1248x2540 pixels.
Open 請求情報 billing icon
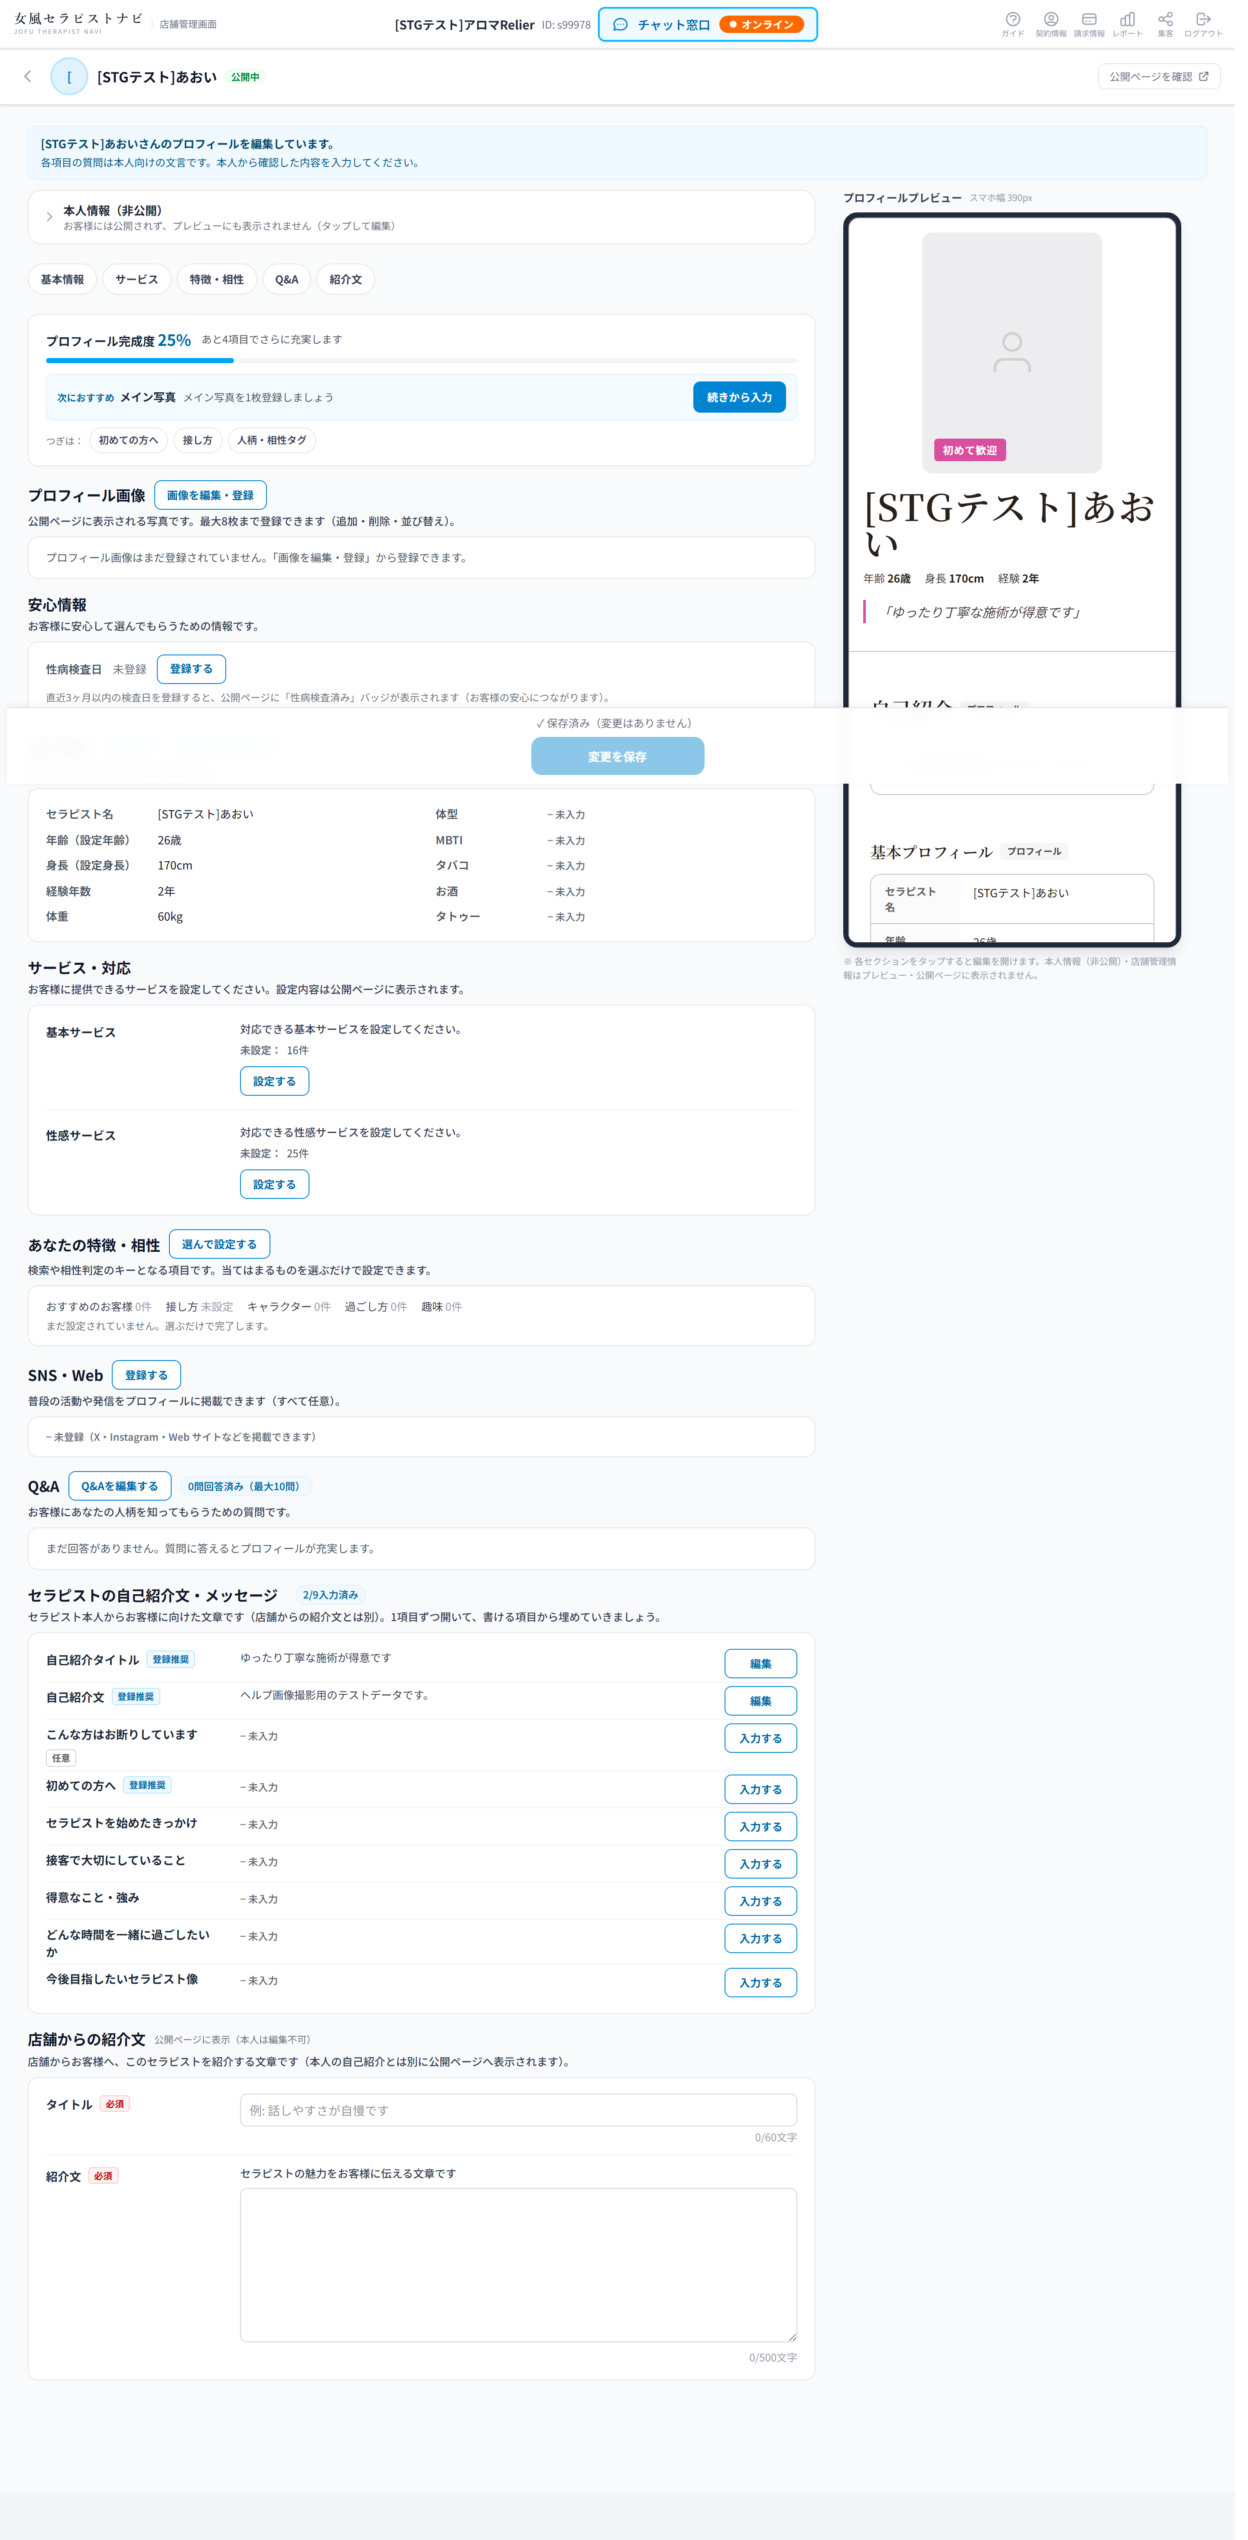[1089, 24]
